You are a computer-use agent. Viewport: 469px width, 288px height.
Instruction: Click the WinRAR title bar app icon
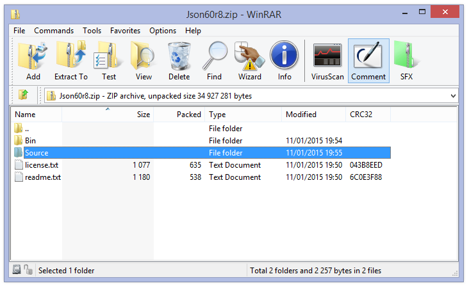click(15, 14)
